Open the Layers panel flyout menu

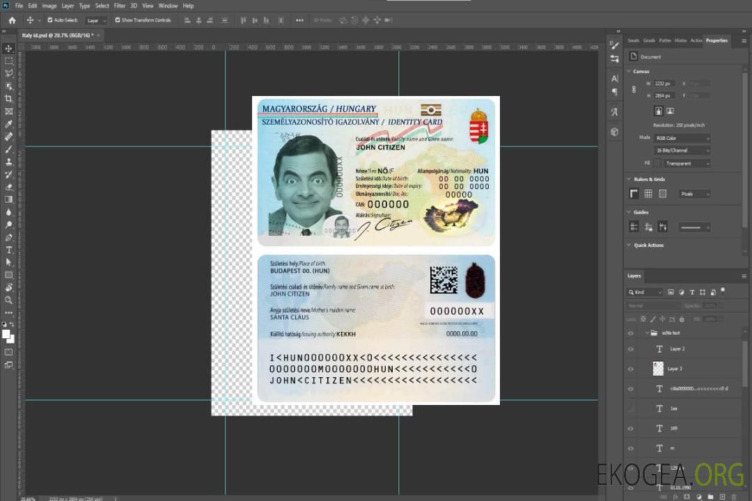(744, 276)
